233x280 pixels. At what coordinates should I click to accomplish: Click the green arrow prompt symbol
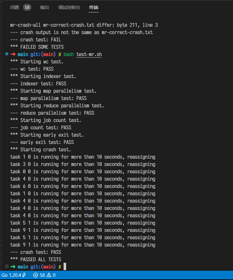pos(13,267)
